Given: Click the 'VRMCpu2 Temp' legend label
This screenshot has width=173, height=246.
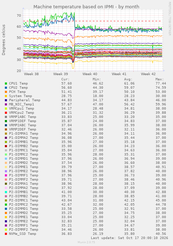Looking at the screenshot, I should 22,113.
